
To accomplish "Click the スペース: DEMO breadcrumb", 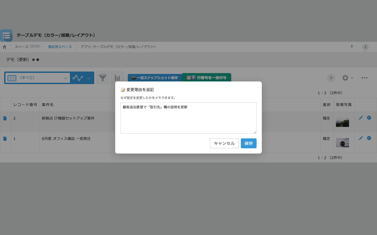I will [x=27, y=46].
